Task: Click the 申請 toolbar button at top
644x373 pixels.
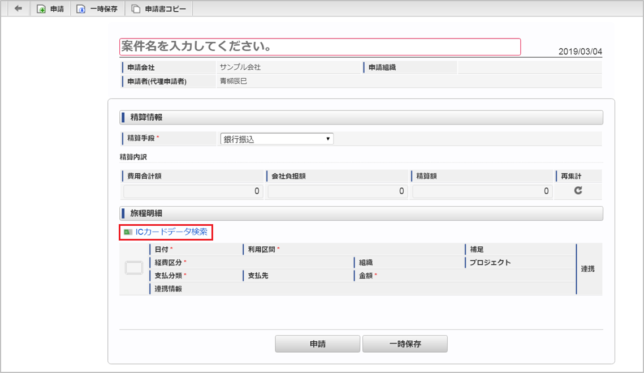Action: pyautogui.click(x=50, y=8)
